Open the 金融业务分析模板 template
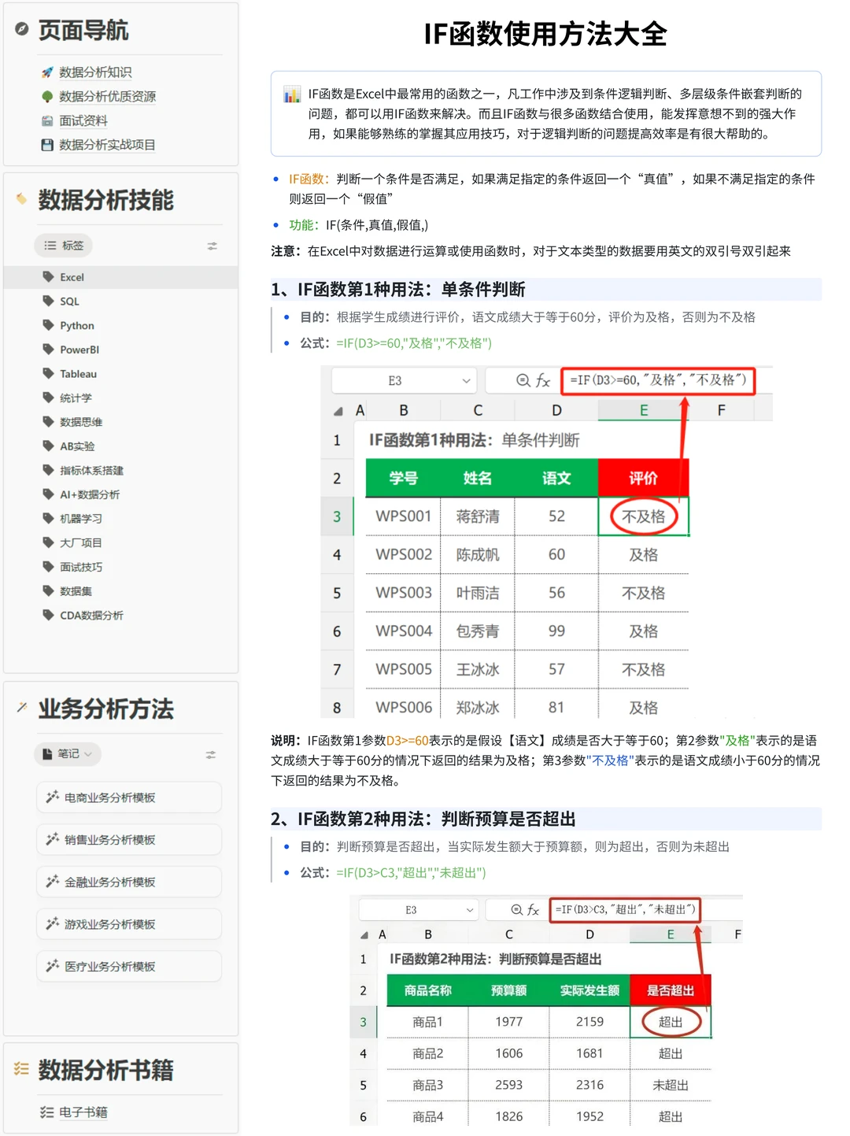 [128, 882]
